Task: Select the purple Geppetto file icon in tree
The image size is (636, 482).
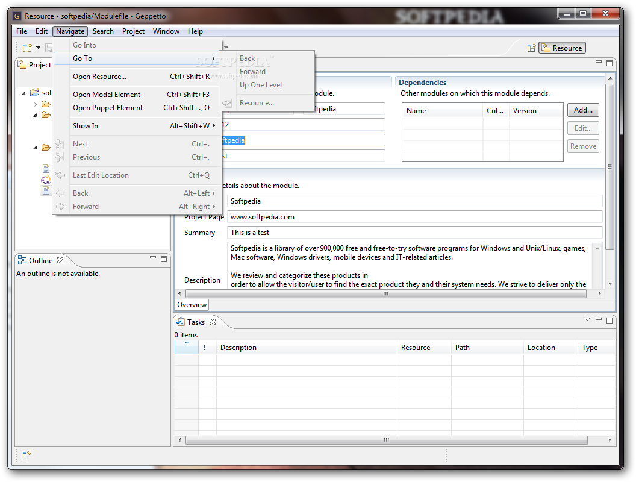Action: click(x=46, y=180)
